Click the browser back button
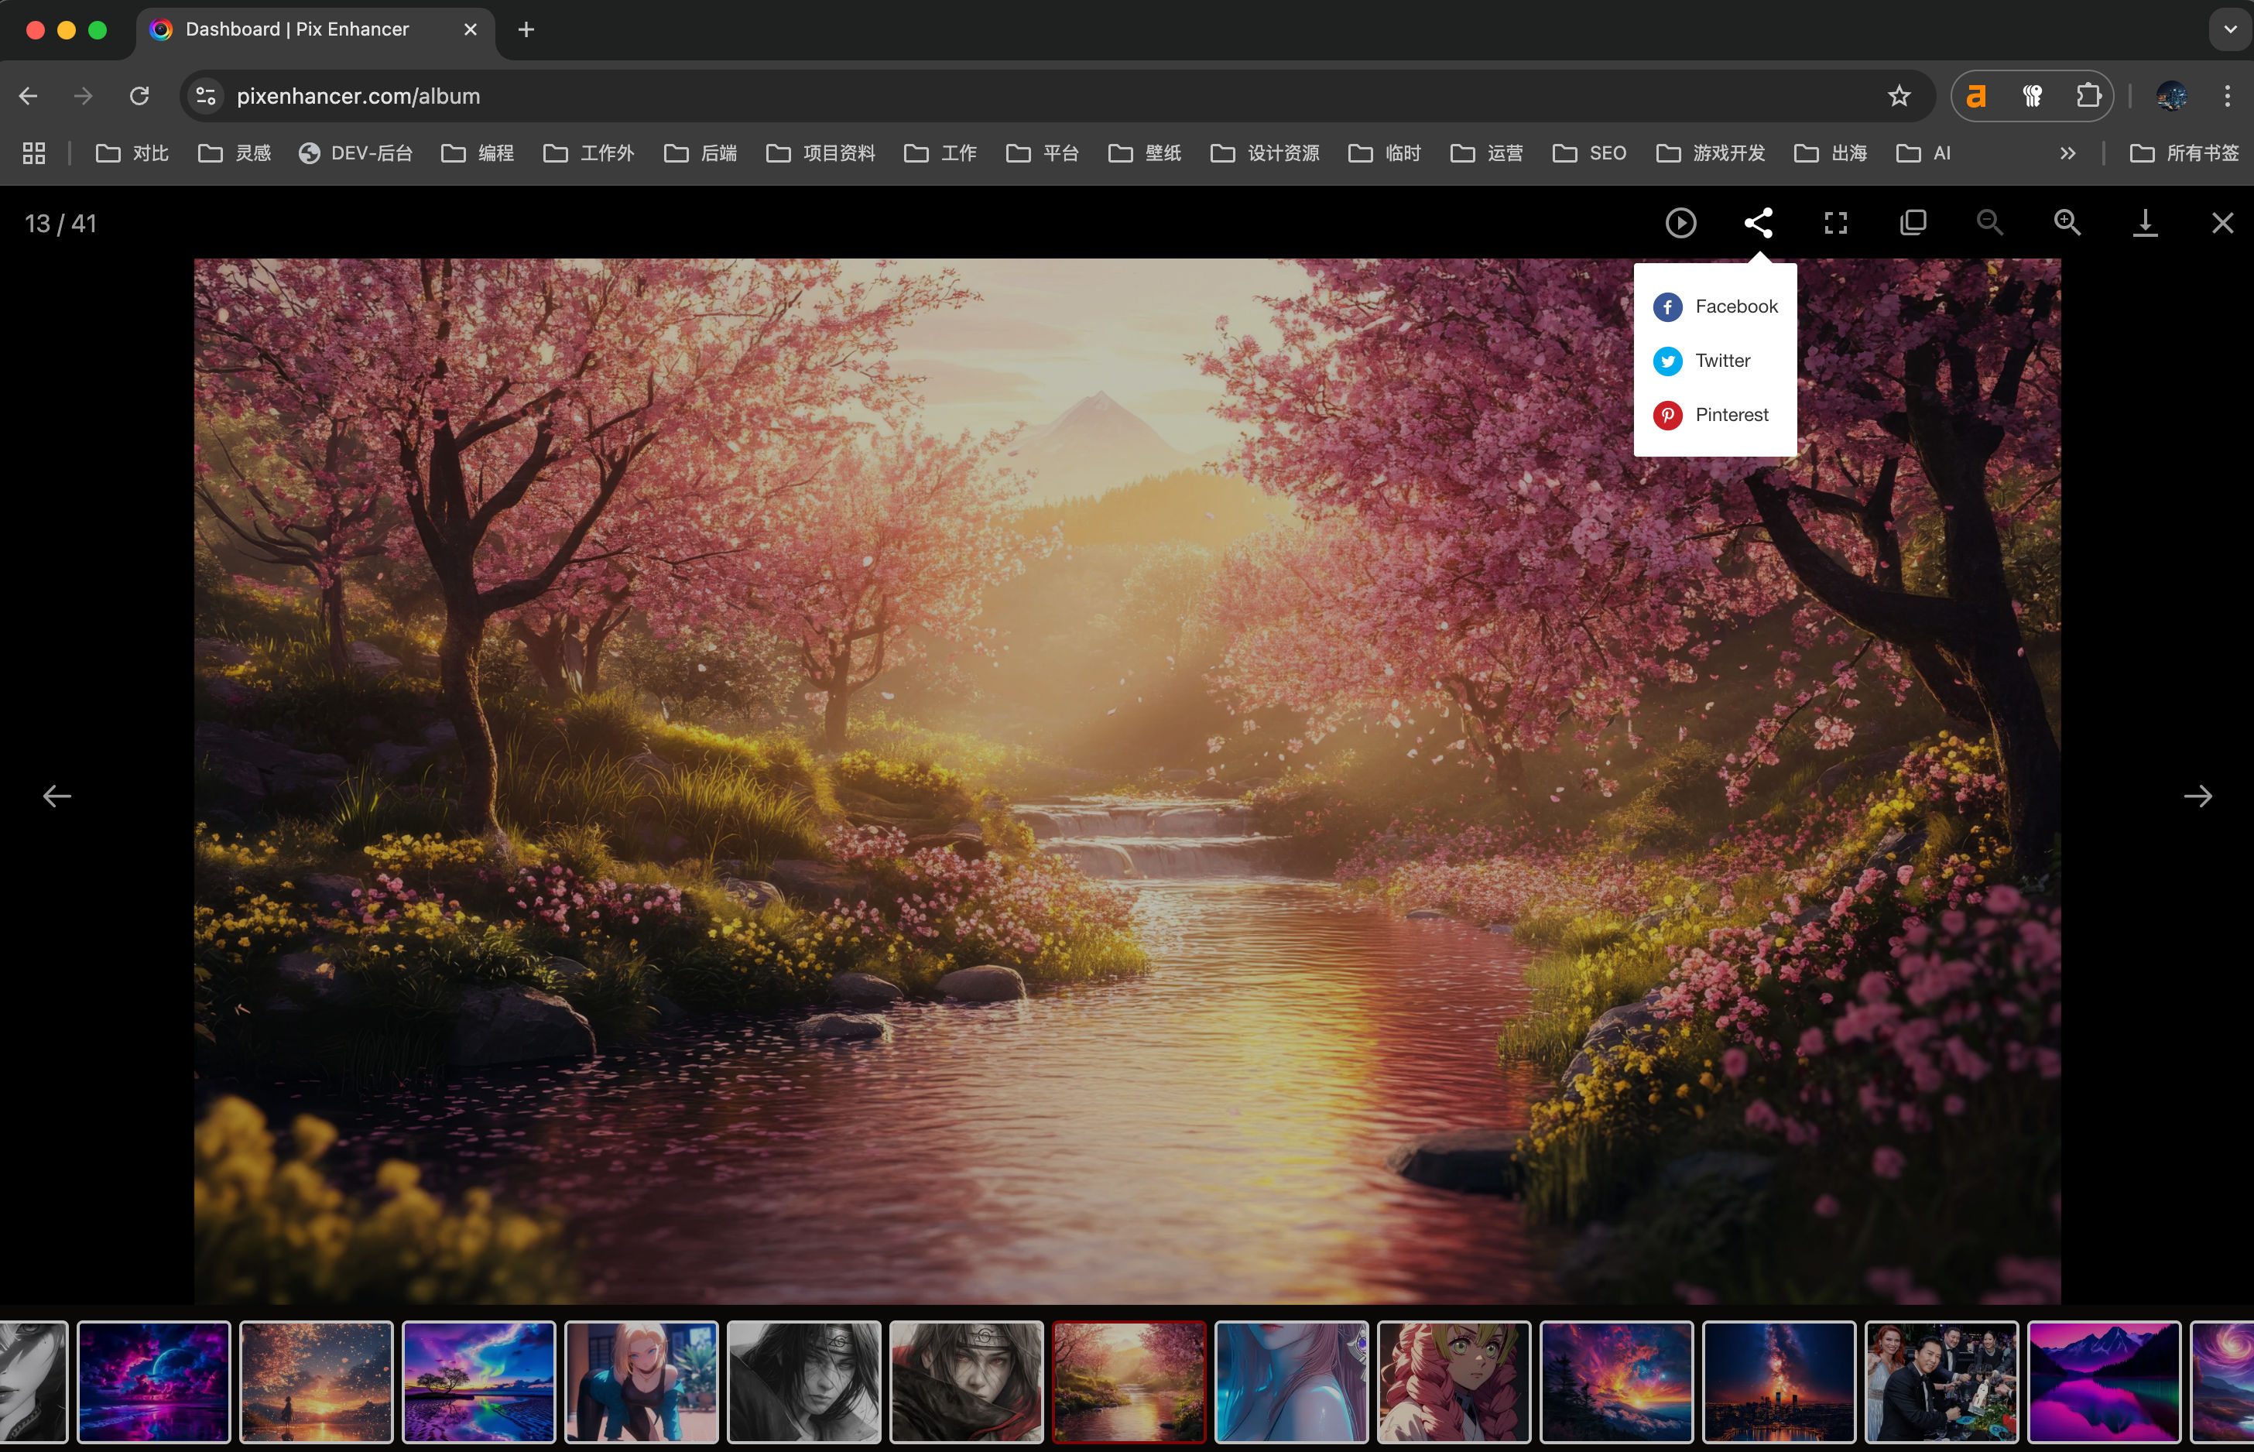 point(29,96)
